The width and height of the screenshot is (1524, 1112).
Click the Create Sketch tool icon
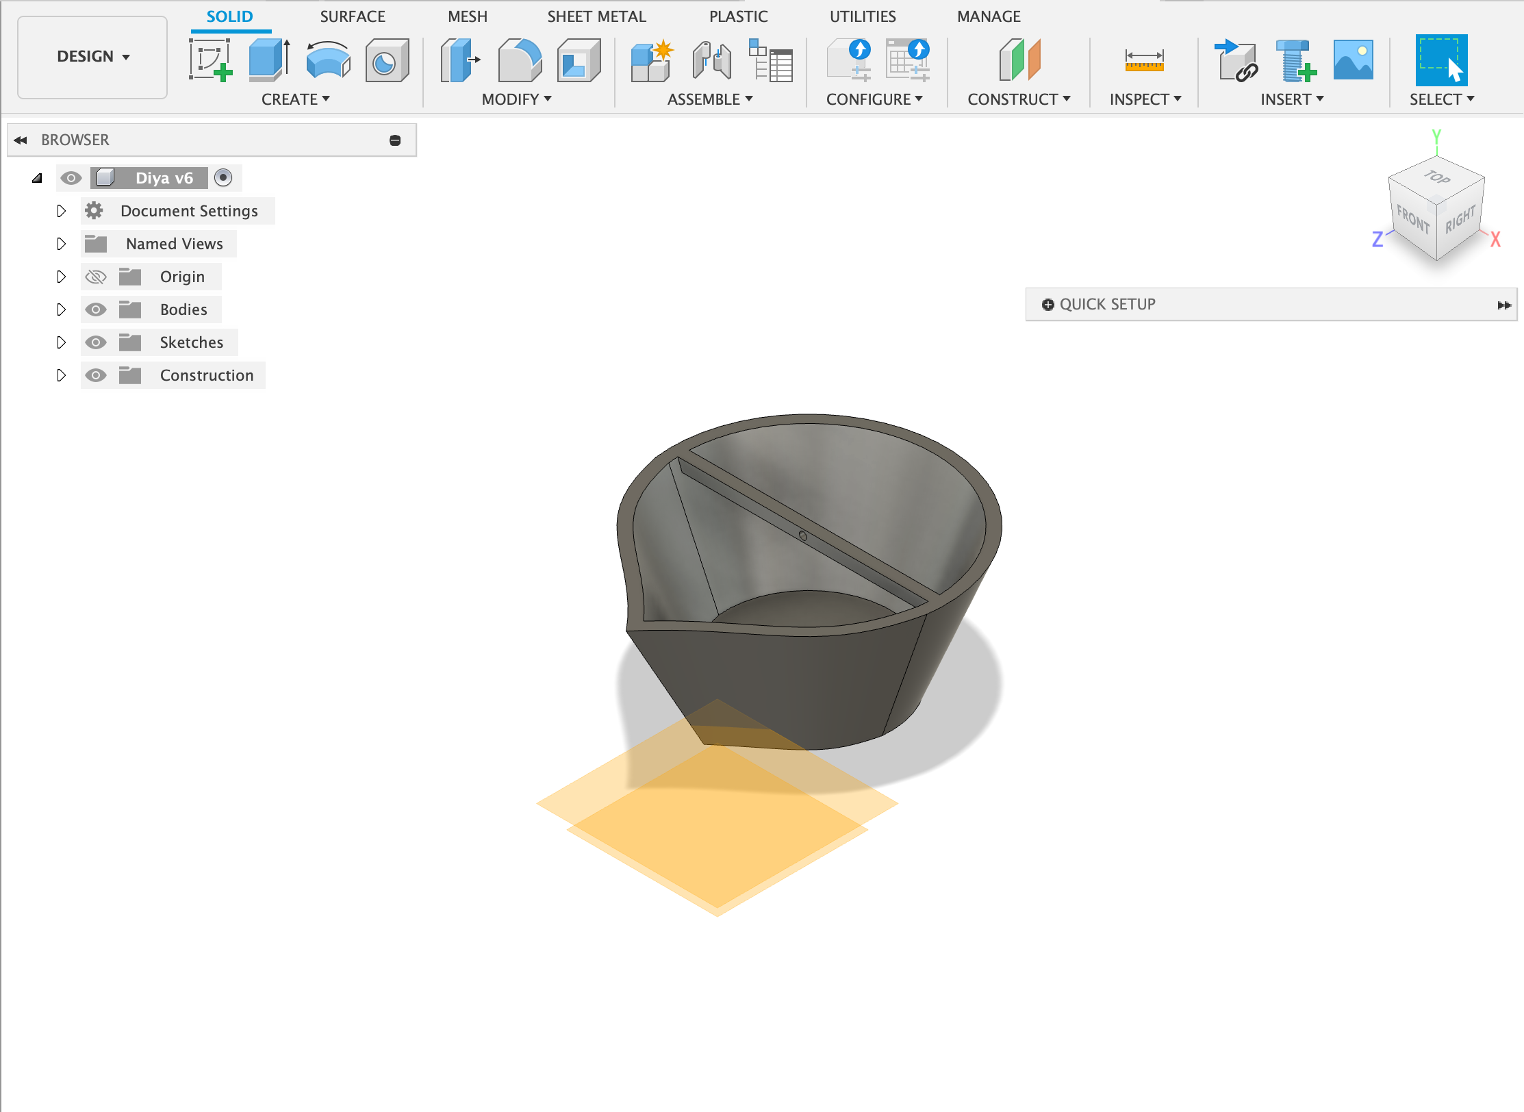[210, 60]
